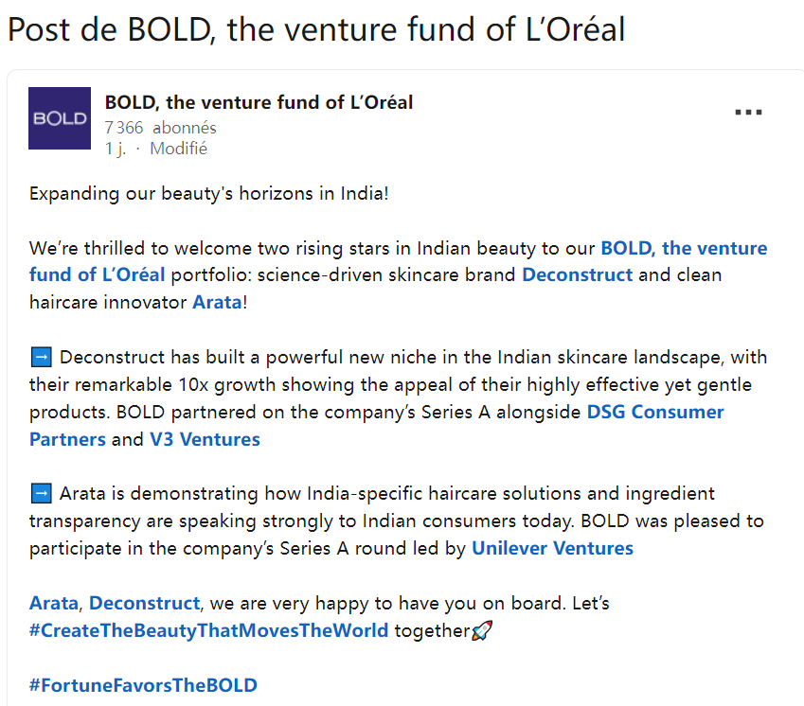Click the 'Modifié' edited label
The height and width of the screenshot is (706, 804).
point(178,149)
